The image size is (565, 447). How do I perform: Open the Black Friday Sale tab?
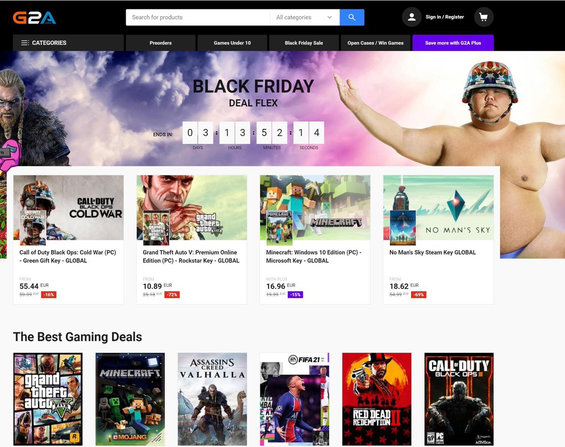point(304,43)
